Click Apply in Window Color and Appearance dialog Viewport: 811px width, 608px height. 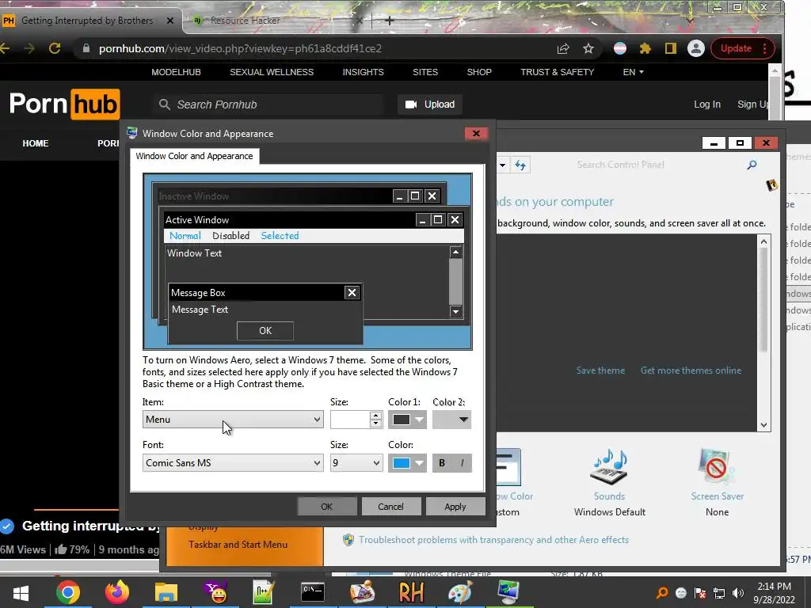click(x=455, y=507)
